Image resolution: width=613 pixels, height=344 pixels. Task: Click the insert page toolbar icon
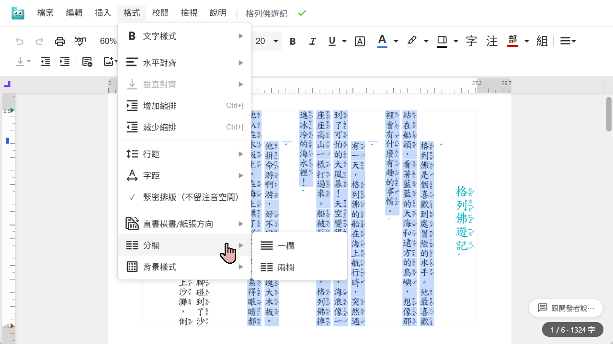pos(87,62)
